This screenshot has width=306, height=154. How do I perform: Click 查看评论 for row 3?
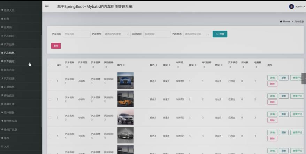coord(297,114)
